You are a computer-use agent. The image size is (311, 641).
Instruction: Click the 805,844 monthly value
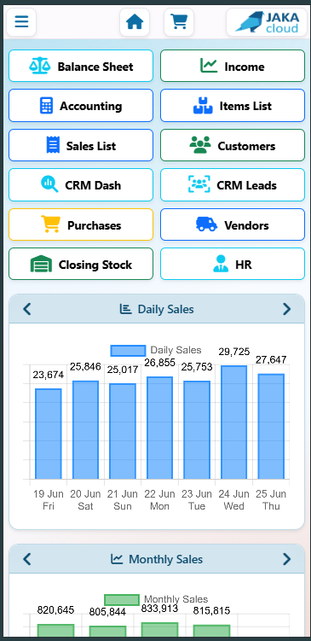coord(107,612)
